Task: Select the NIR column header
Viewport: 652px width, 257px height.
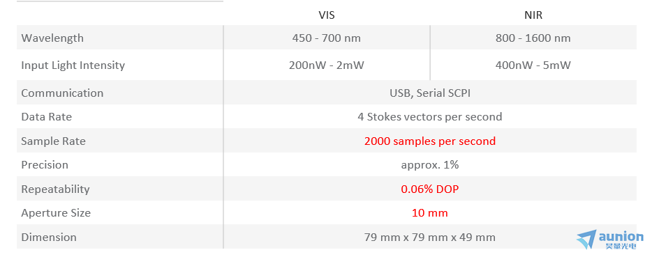Action: click(x=533, y=15)
